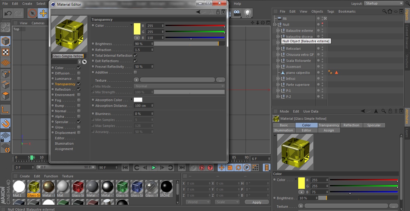The height and width of the screenshot is (211, 410).
Task: Toggle the Color channel checkbox
Action: [79, 68]
